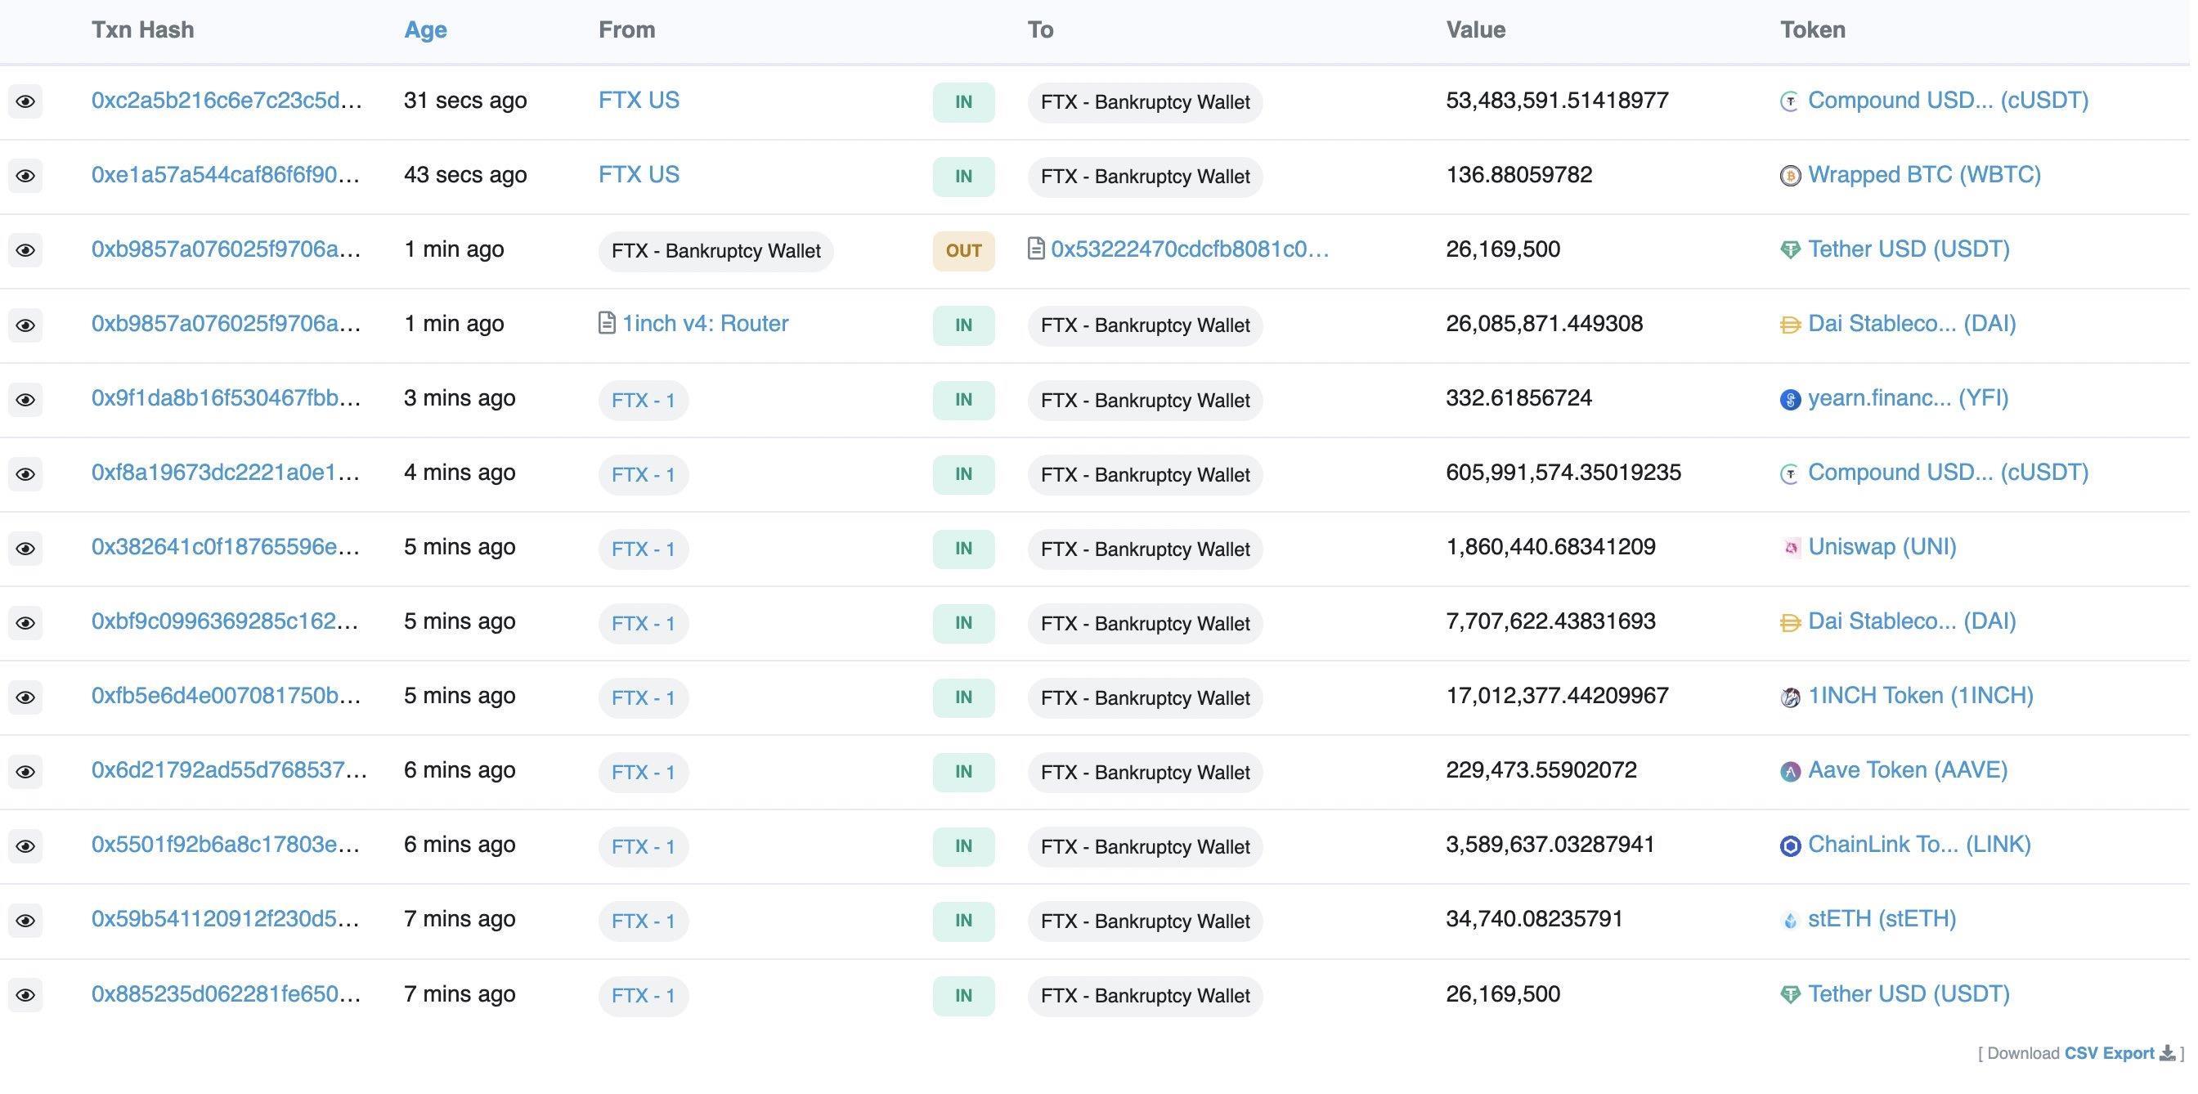Click the Aave Token icon

point(1790,771)
